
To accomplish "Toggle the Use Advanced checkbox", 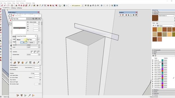I will [33, 68].
